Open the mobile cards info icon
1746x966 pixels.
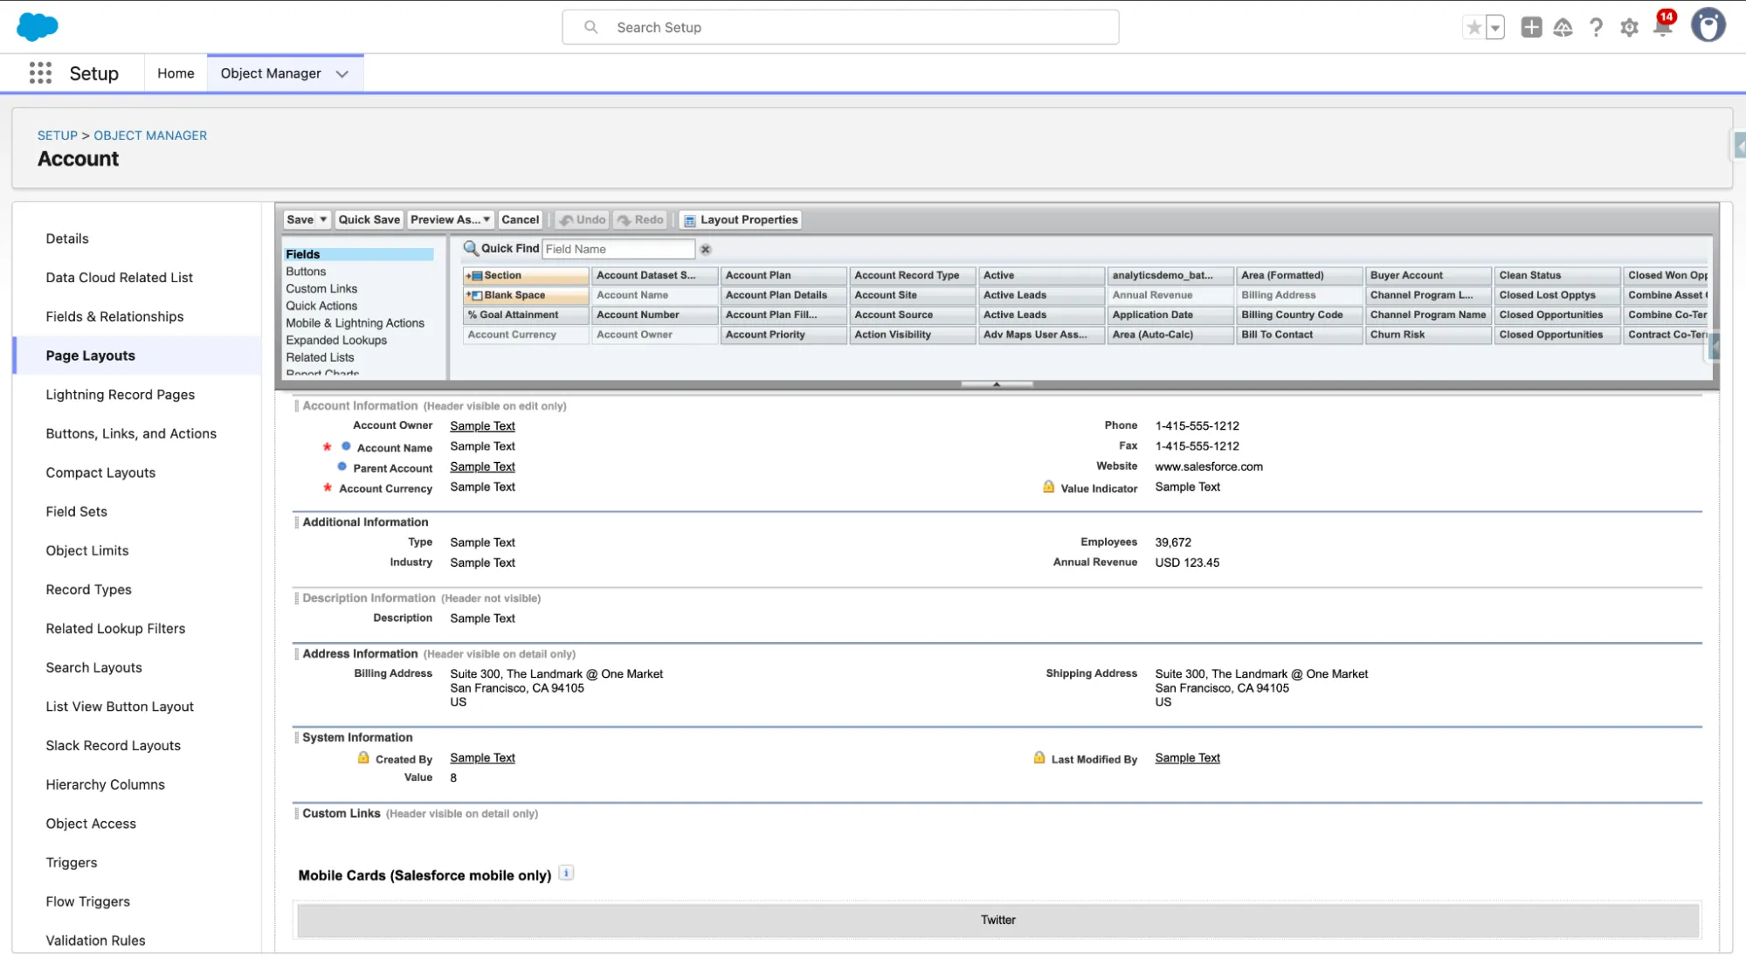tap(566, 873)
